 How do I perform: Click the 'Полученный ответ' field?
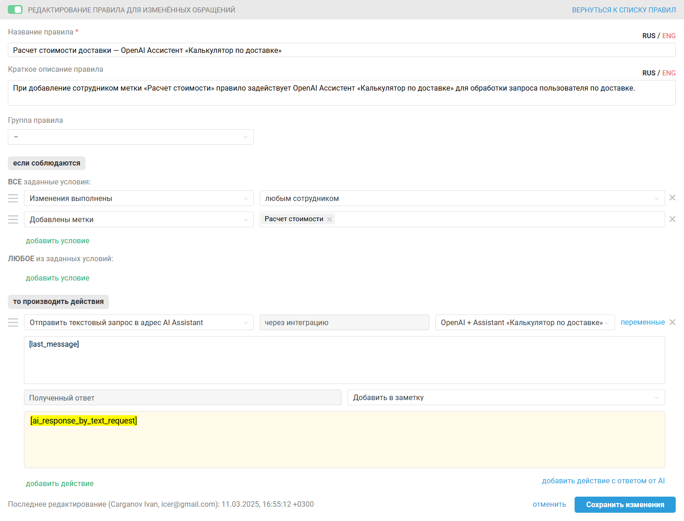point(182,397)
